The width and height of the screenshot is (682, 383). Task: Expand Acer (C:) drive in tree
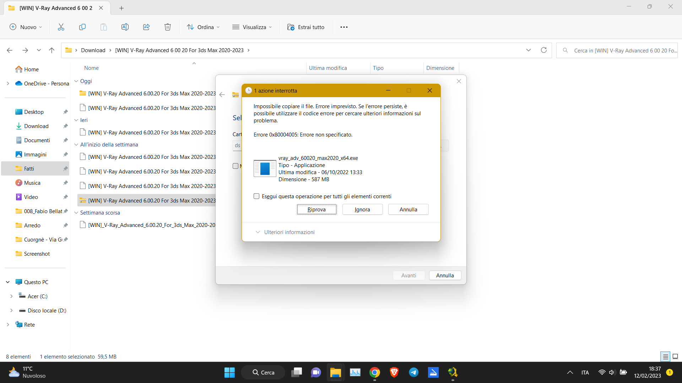[11, 296]
